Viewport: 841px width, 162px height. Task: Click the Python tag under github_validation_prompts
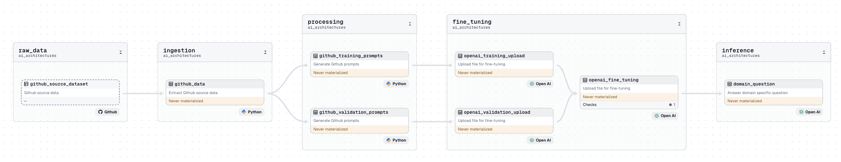pyautogui.click(x=396, y=140)
